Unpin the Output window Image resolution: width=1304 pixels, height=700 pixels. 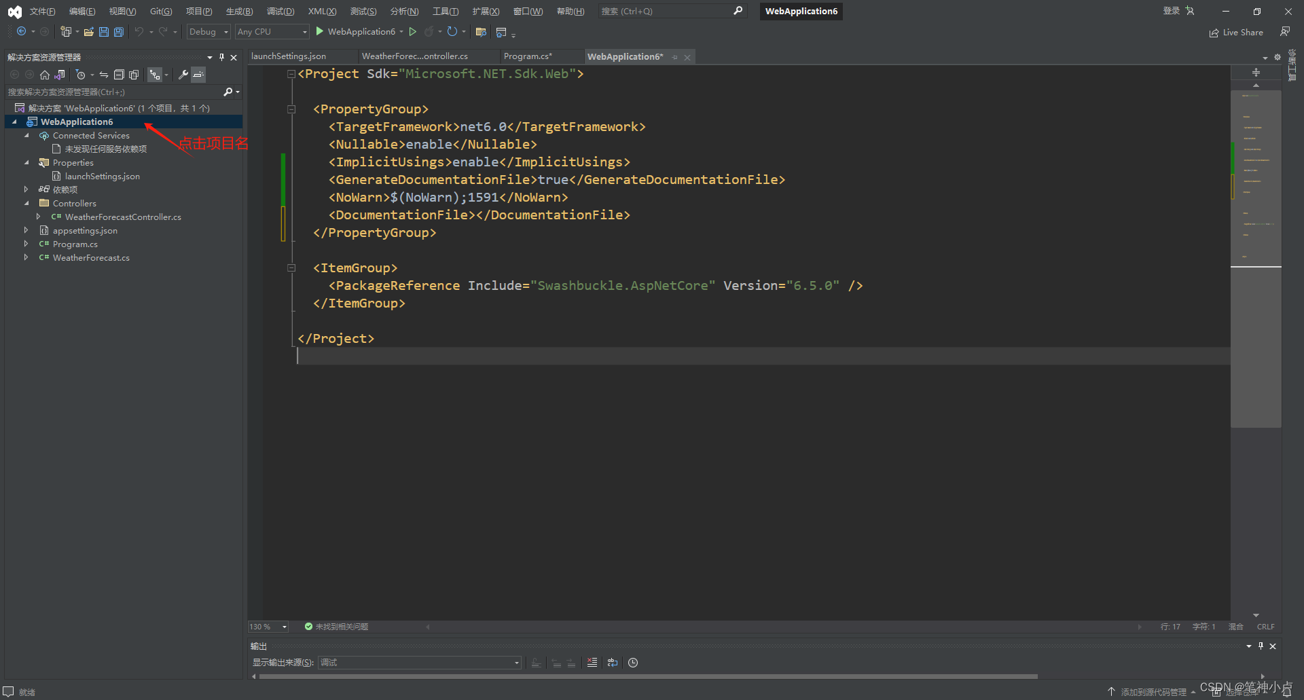click(x=1261, y=646)
